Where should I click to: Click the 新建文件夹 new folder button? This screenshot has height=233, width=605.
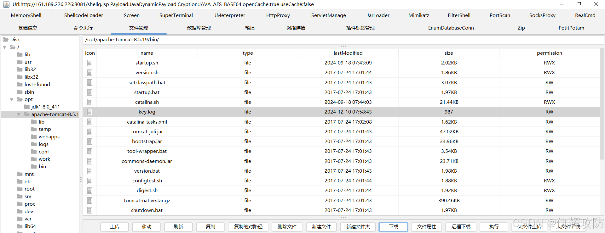[x=358, y=227]
